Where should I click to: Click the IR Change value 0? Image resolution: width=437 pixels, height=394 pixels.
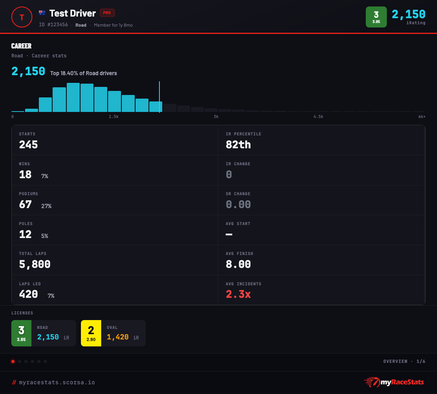pos(229,175)
